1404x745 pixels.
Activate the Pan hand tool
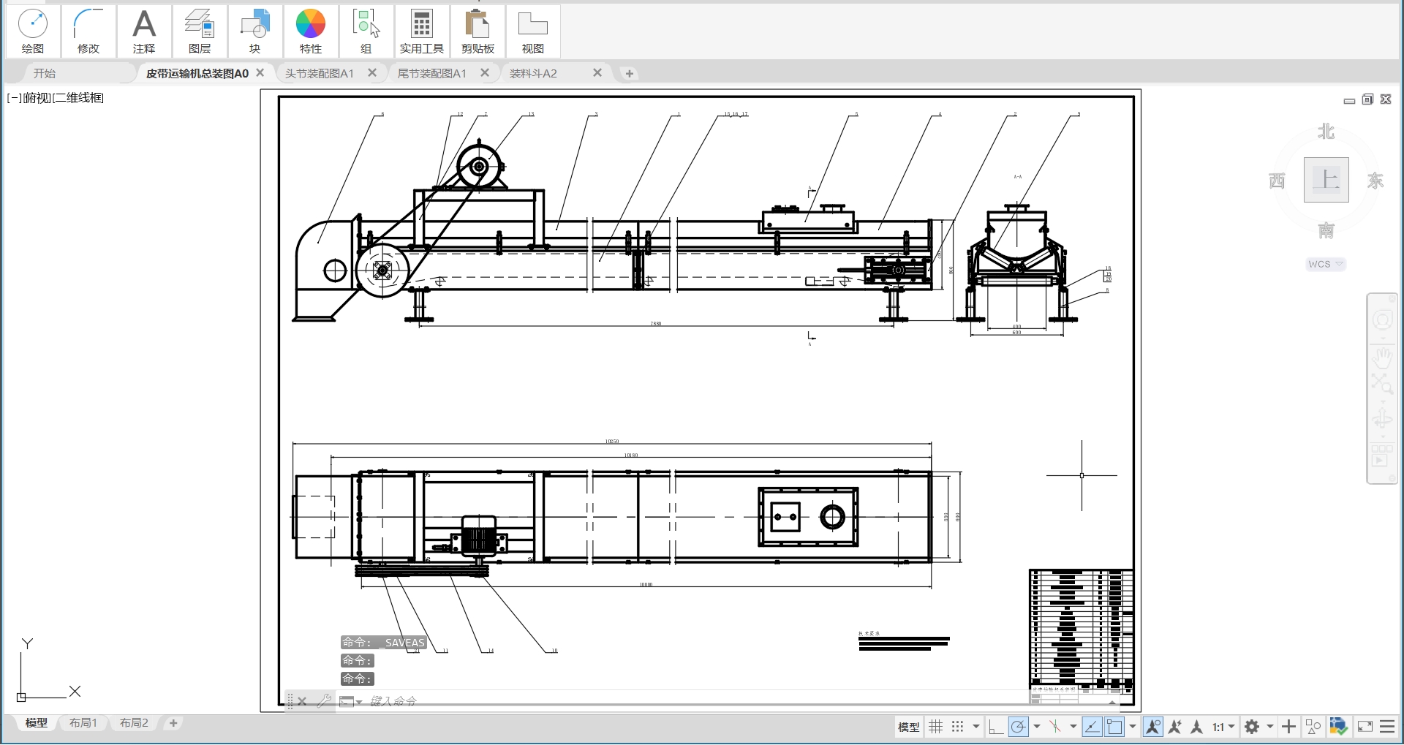1382,358
